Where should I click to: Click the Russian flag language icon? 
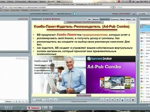coord(134,14)
